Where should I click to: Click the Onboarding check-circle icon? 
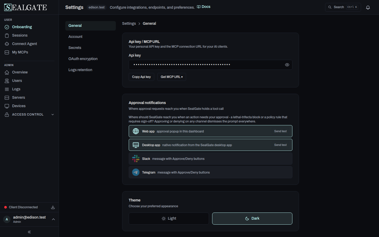pos(7,27)
